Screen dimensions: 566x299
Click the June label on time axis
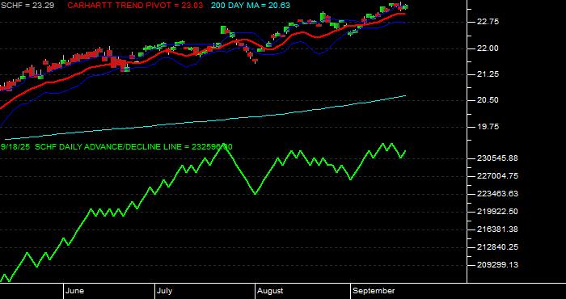[x=75, y=291]
